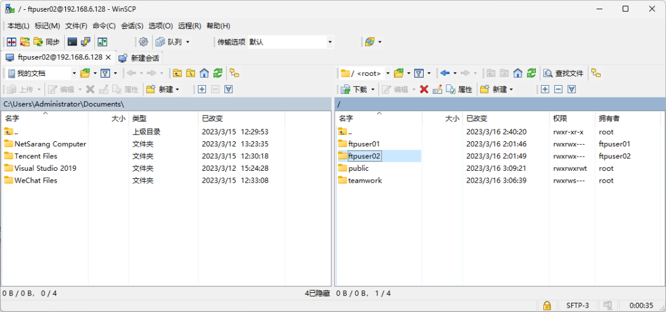Go to local root directory icon
666x312 pixels.
coord(191,73)
